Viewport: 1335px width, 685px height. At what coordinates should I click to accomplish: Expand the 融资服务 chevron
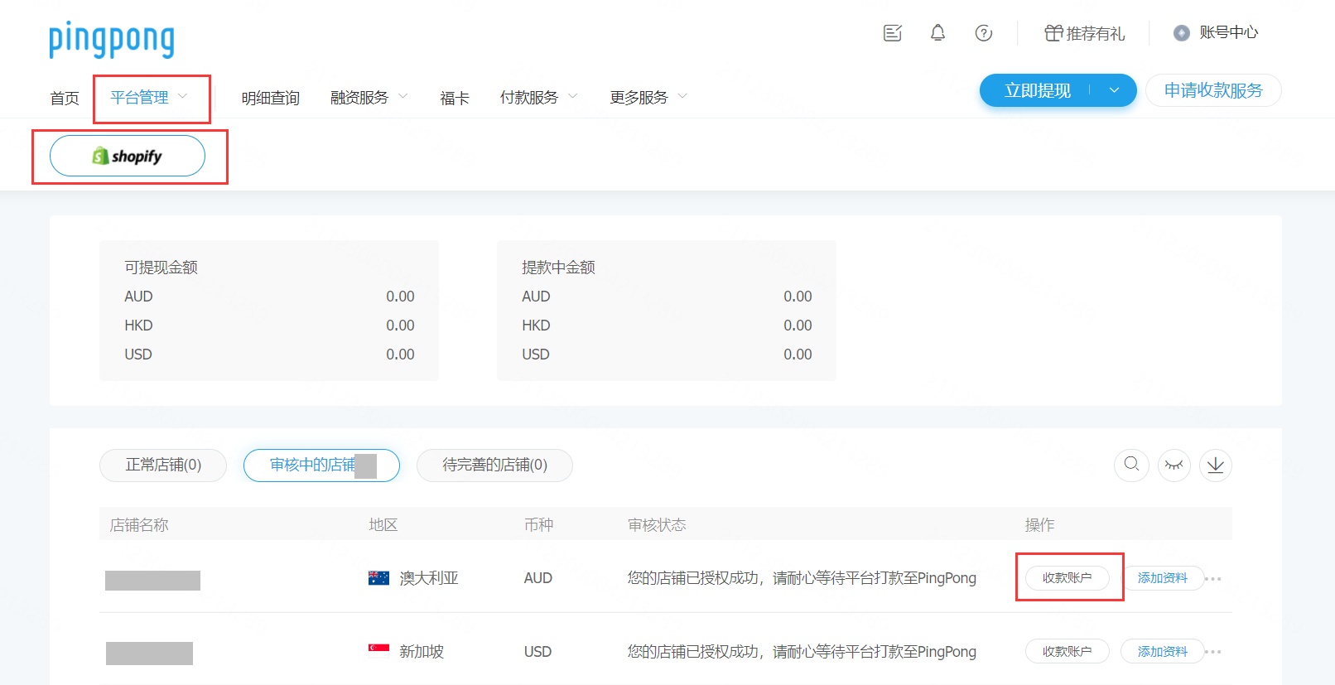(x=403, y=96)
